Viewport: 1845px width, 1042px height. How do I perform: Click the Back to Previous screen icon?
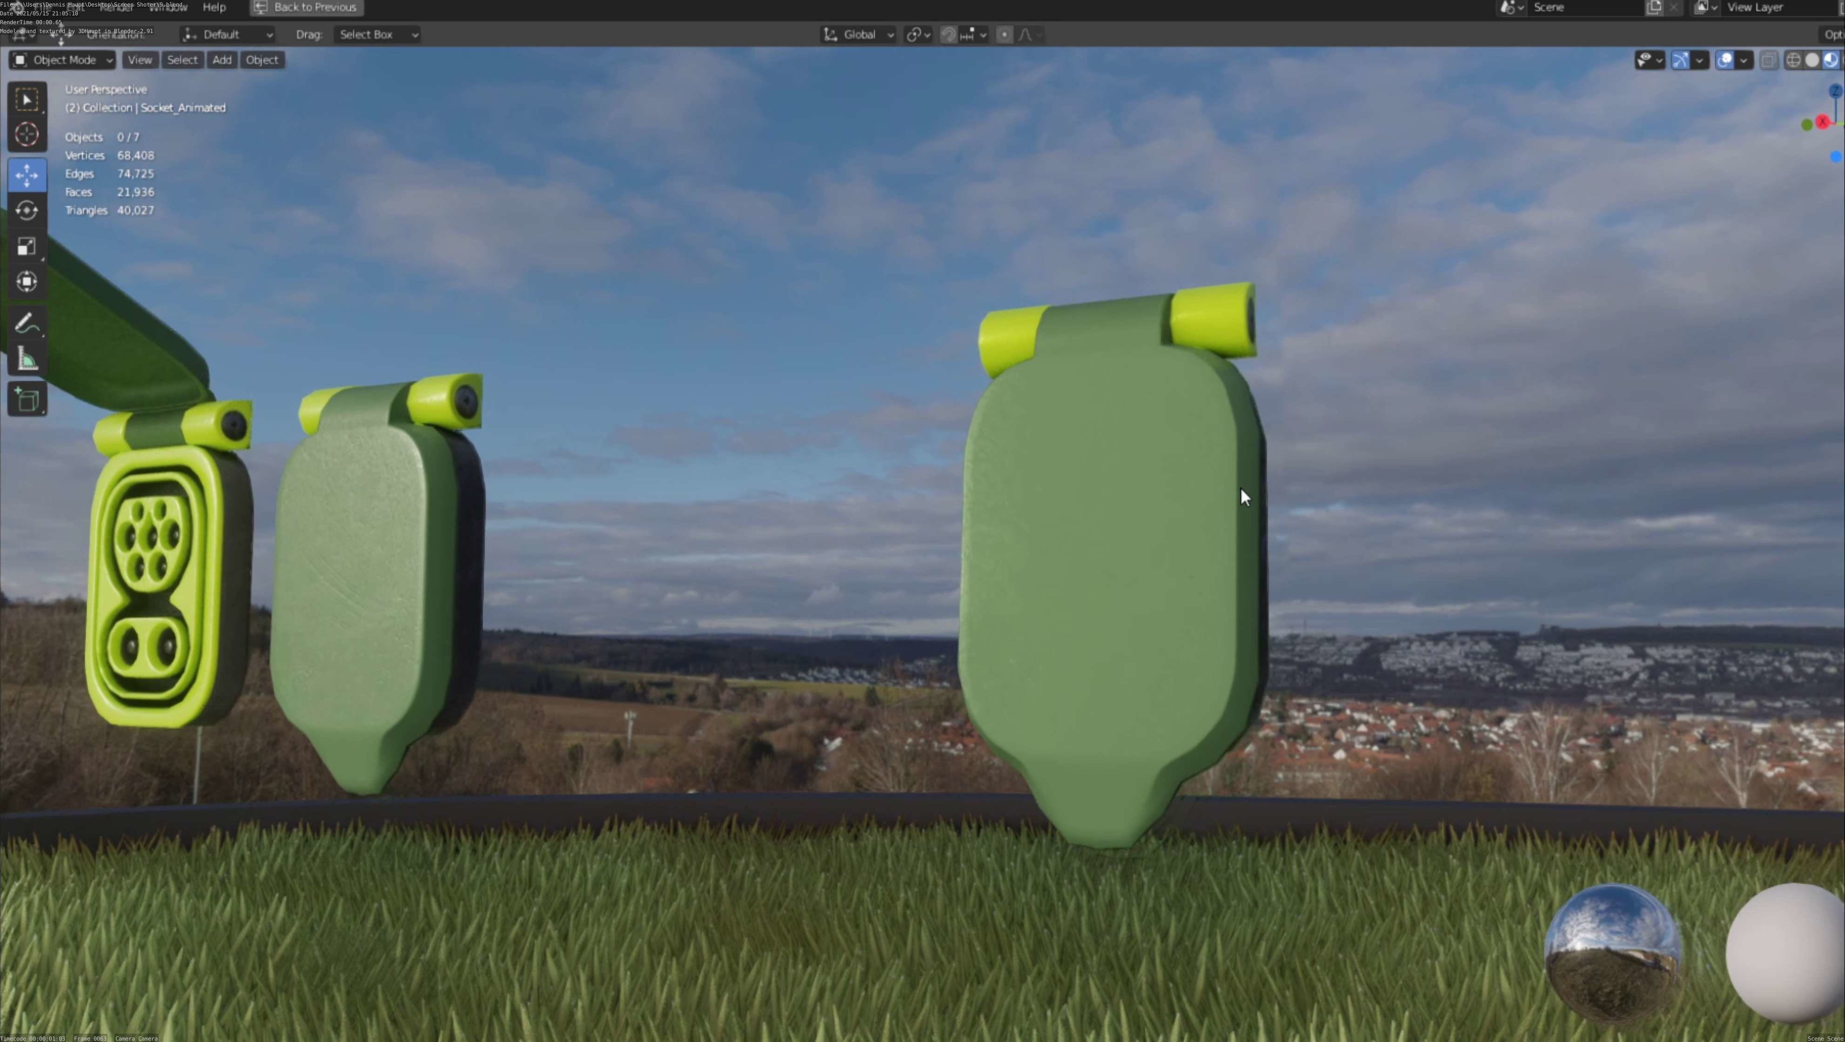click(261, 7)
